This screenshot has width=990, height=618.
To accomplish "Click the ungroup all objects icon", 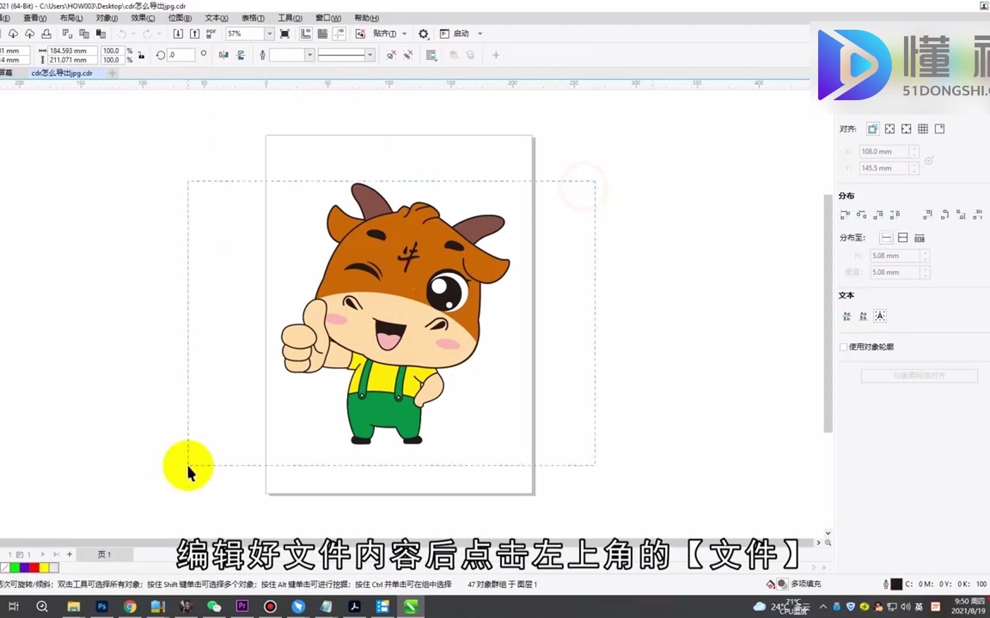I will pyautogui.click(x=408, y=55).
